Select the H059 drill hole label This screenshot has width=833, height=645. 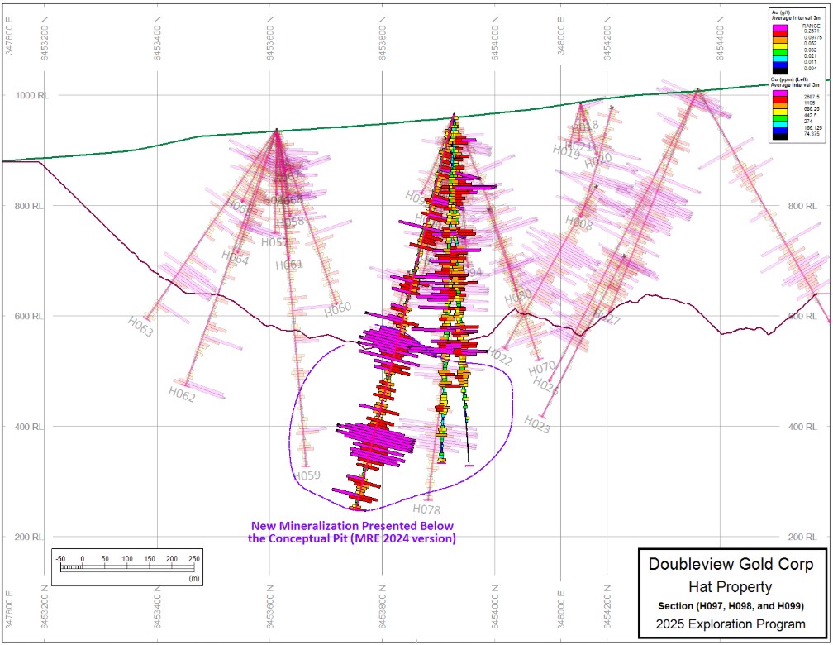point(307,475)
